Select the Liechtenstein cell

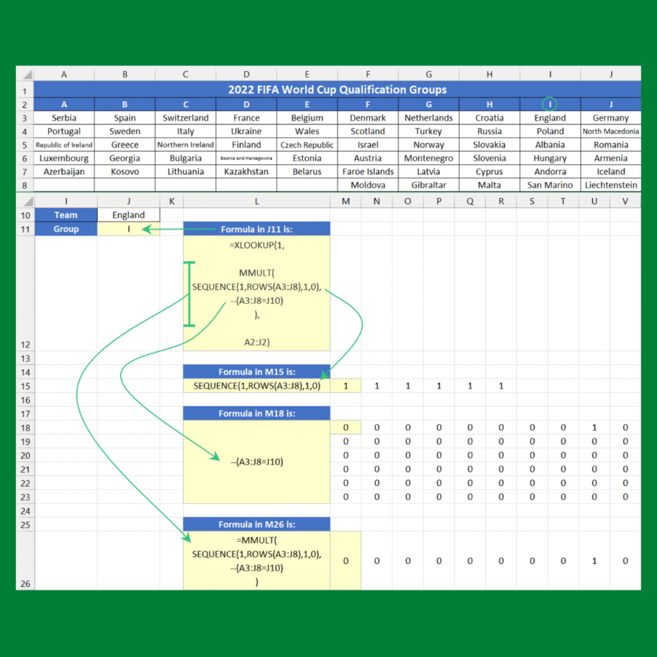click(611, 185)
